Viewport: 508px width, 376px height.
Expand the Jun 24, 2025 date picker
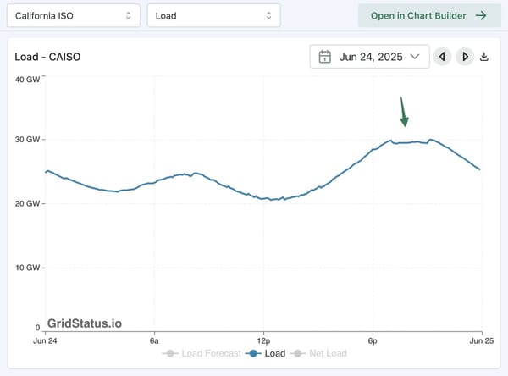click(x=368, y=57)
